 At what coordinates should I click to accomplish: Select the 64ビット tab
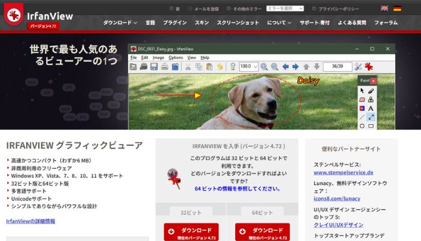pos(262,213)
